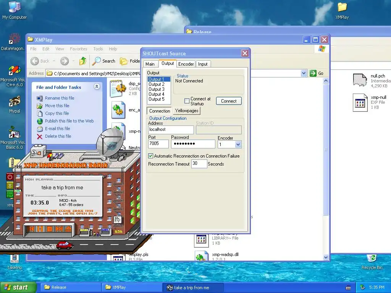This screenshot has width=391, height=293.
Task: Select the Output tab in SHOUTcast Source
Action: (x=168, y=63)
